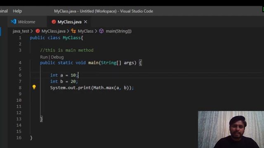This screenshot has height=148, width=264.
Task: Click Run code lens above main
Action: coord(44,57)
